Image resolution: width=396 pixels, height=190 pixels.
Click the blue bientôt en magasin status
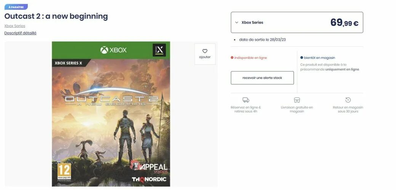(318, 58)
